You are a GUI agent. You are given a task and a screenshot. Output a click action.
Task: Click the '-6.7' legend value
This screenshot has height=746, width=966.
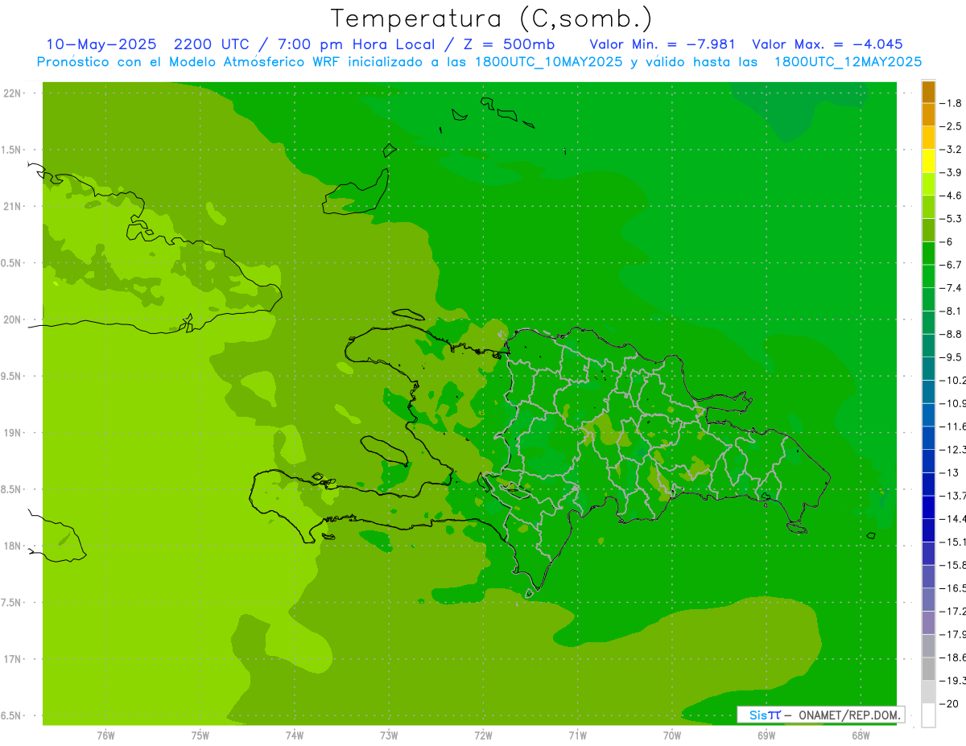click(x=952, y=265)
